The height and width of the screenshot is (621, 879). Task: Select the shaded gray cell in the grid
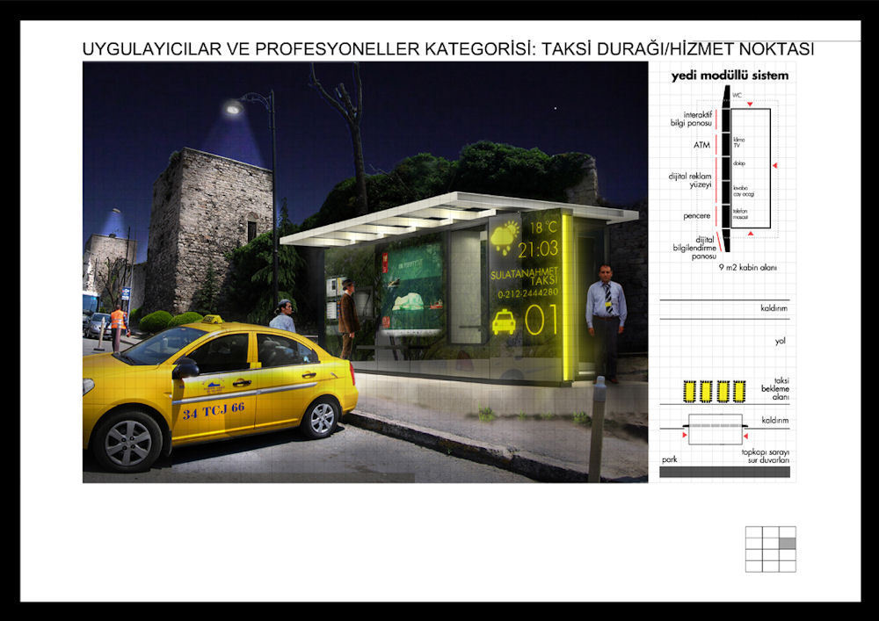coord(787,543)
